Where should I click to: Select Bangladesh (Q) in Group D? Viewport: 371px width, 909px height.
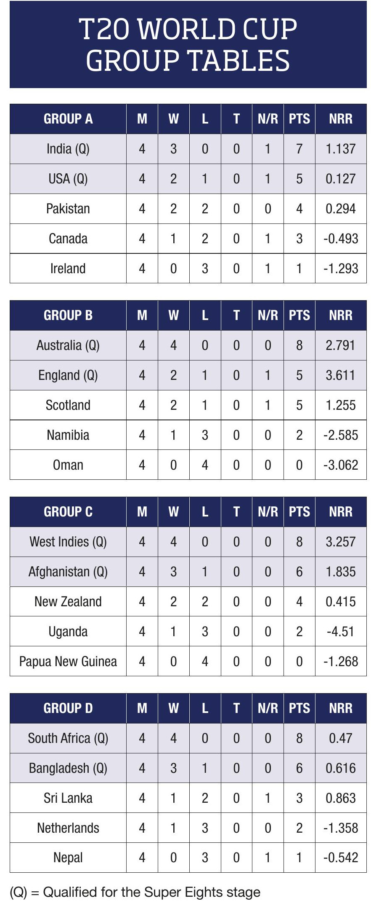[x=68, y=768]
